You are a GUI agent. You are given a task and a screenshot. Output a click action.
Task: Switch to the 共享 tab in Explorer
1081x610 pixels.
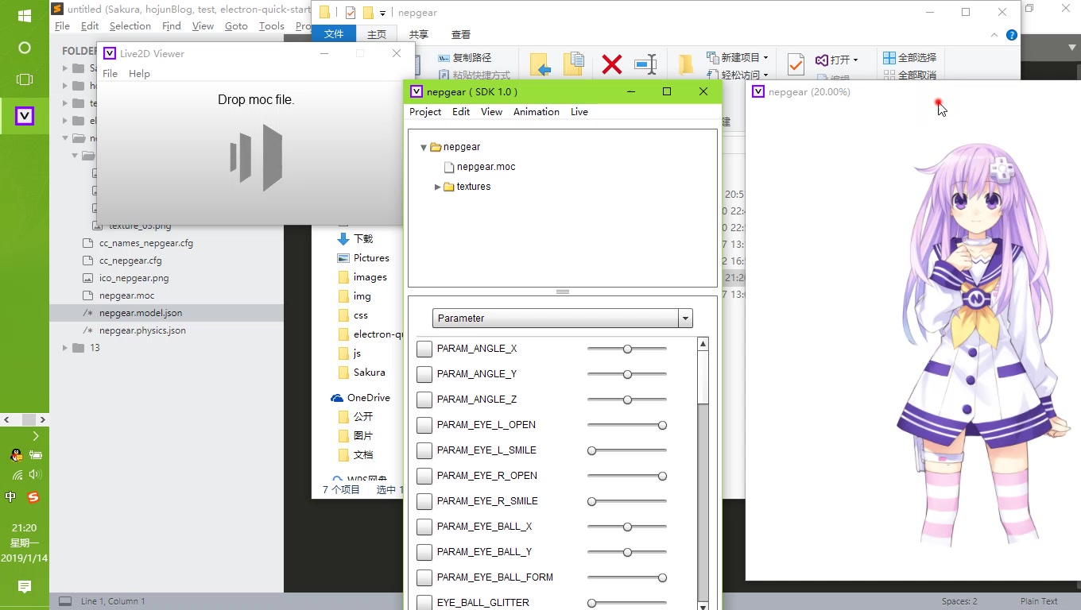point(419,34)
